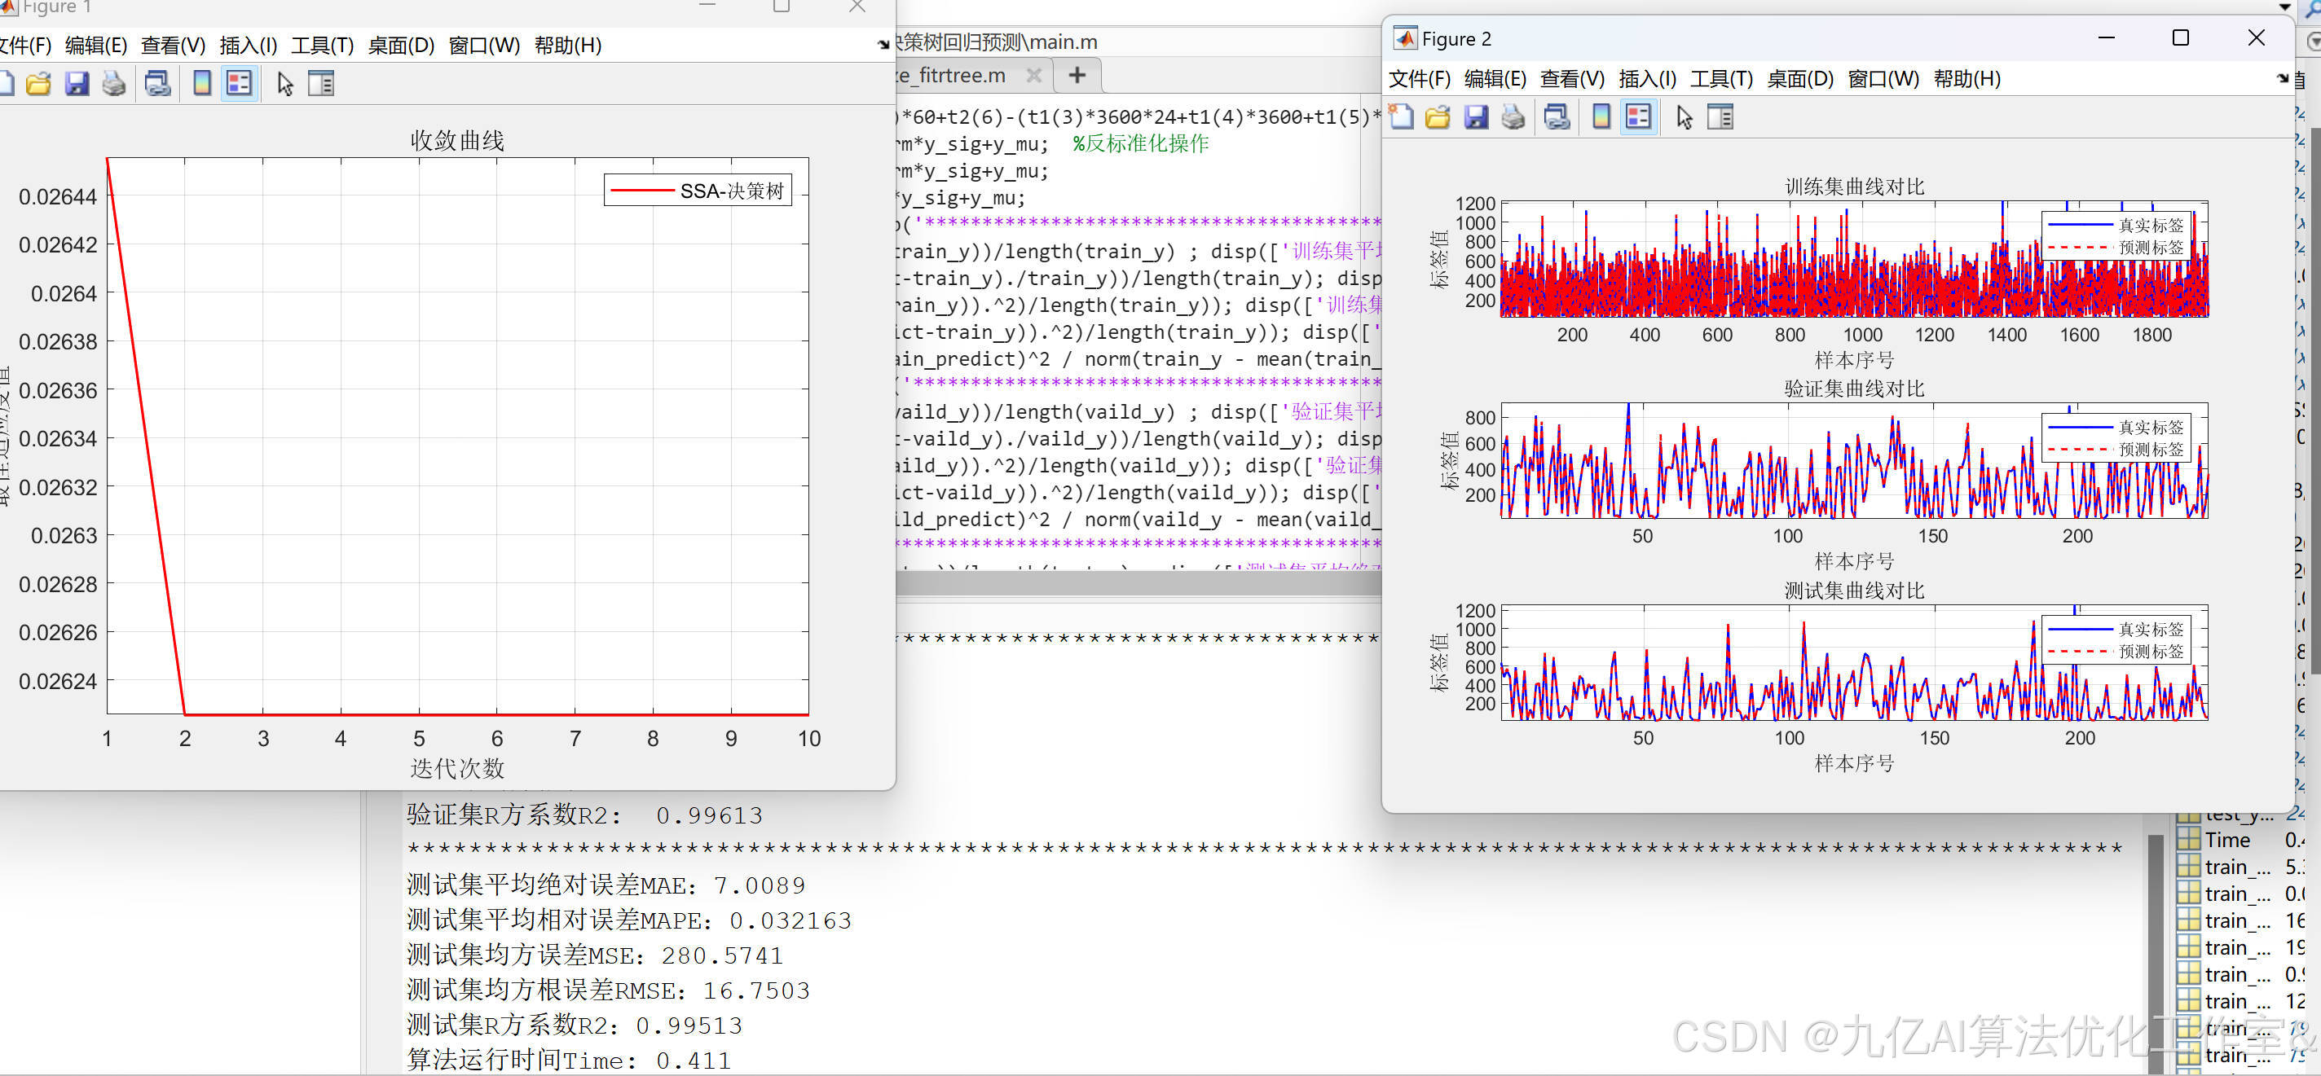Viewport: 2321px width, 1076px height.
Task: Print Figure 2 using printer icon
Action: click(1513, 117)
